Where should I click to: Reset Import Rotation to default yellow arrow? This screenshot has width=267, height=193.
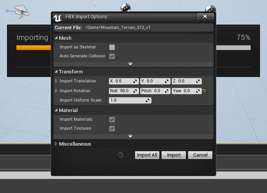coord(204,91)
